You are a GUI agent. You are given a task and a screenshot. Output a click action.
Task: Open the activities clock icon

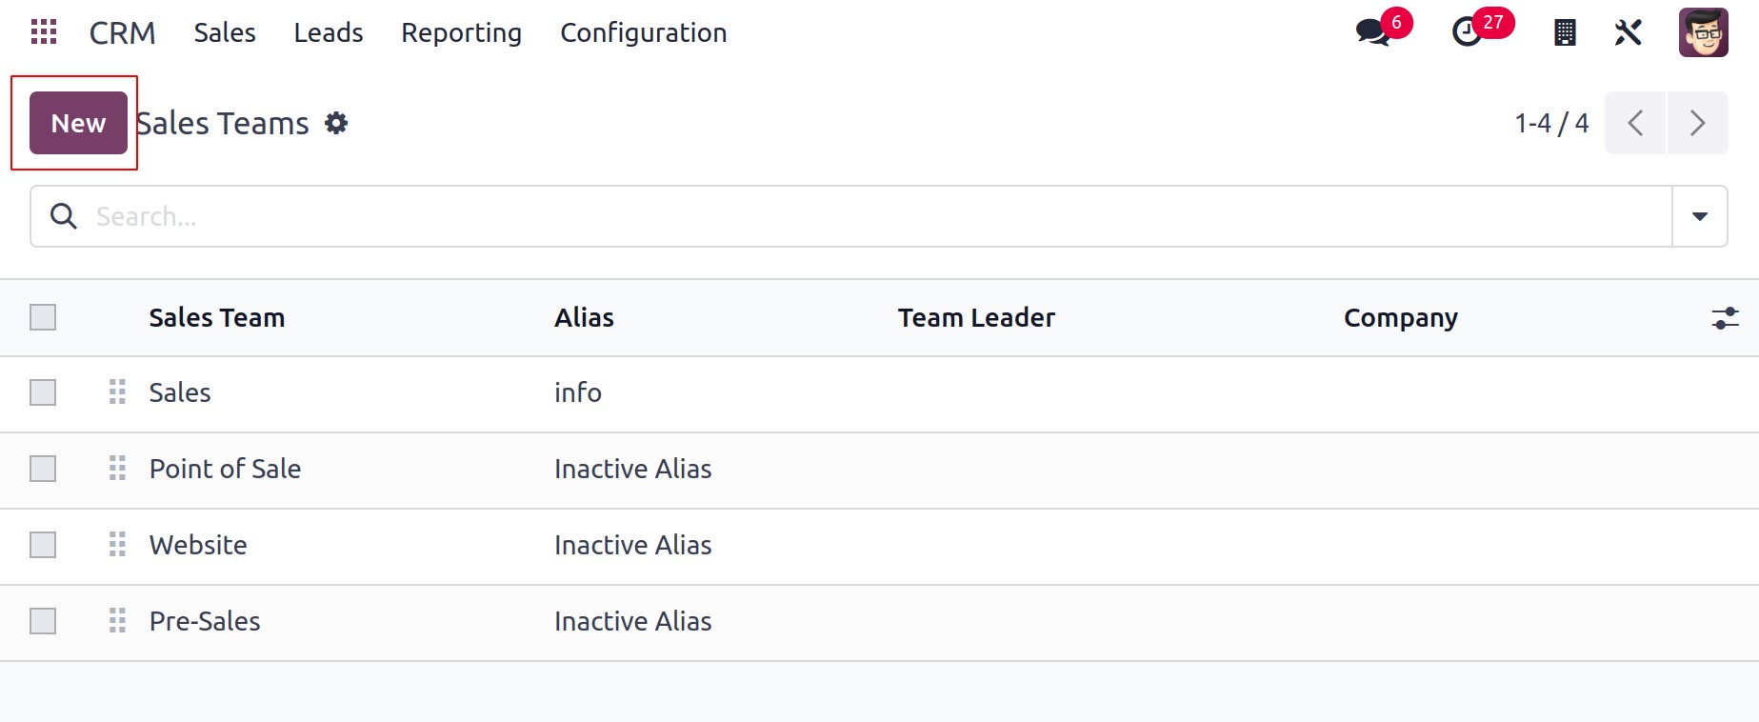pyautogui.click(x=1467, y=32)
